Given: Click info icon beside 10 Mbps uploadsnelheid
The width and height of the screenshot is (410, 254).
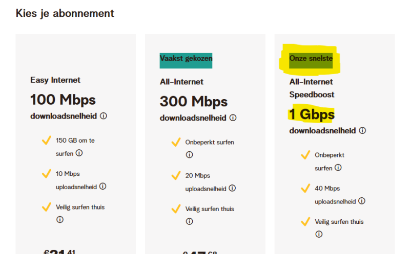Looking at the screenshot, I should pos(102,187).
